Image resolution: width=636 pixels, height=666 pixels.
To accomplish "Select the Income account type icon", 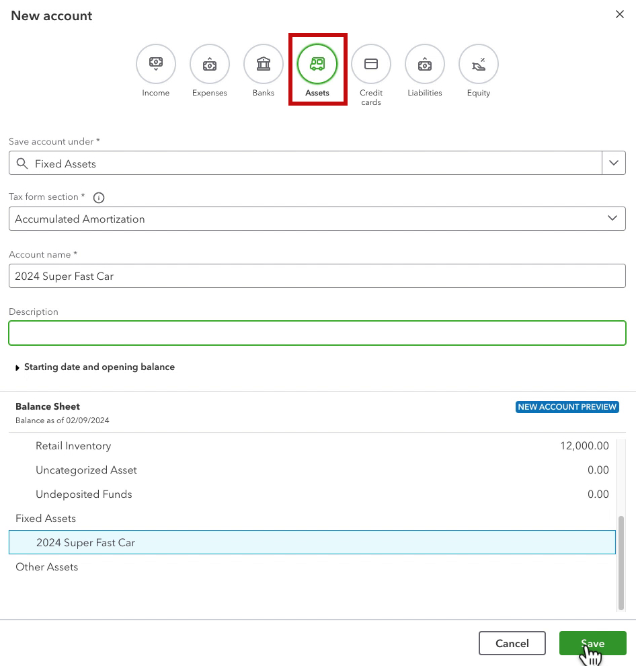I will click(x=156, y=65).
